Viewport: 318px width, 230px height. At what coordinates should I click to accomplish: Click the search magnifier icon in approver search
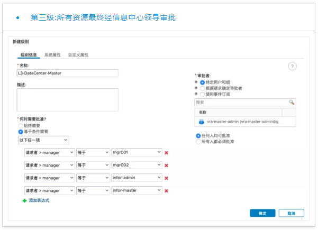[x=291, y=102]
